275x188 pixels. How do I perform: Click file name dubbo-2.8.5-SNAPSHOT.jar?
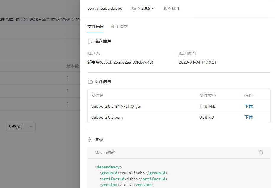click(116, 106)
